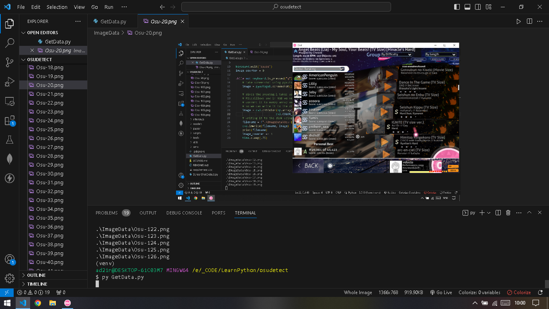The image size is (549, 309).
Task: Collapse the OSUDETECT folder section
Action: coord(24,60)
